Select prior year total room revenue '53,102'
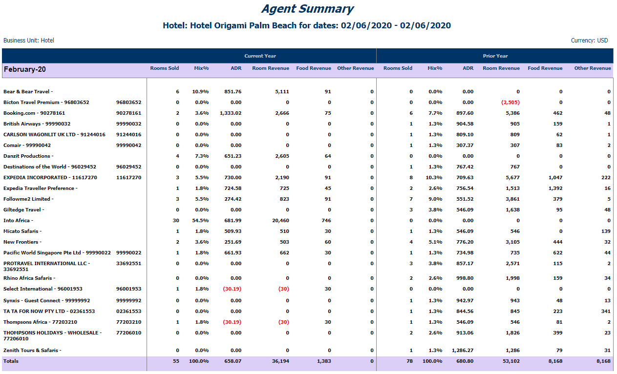 point(511,361)
